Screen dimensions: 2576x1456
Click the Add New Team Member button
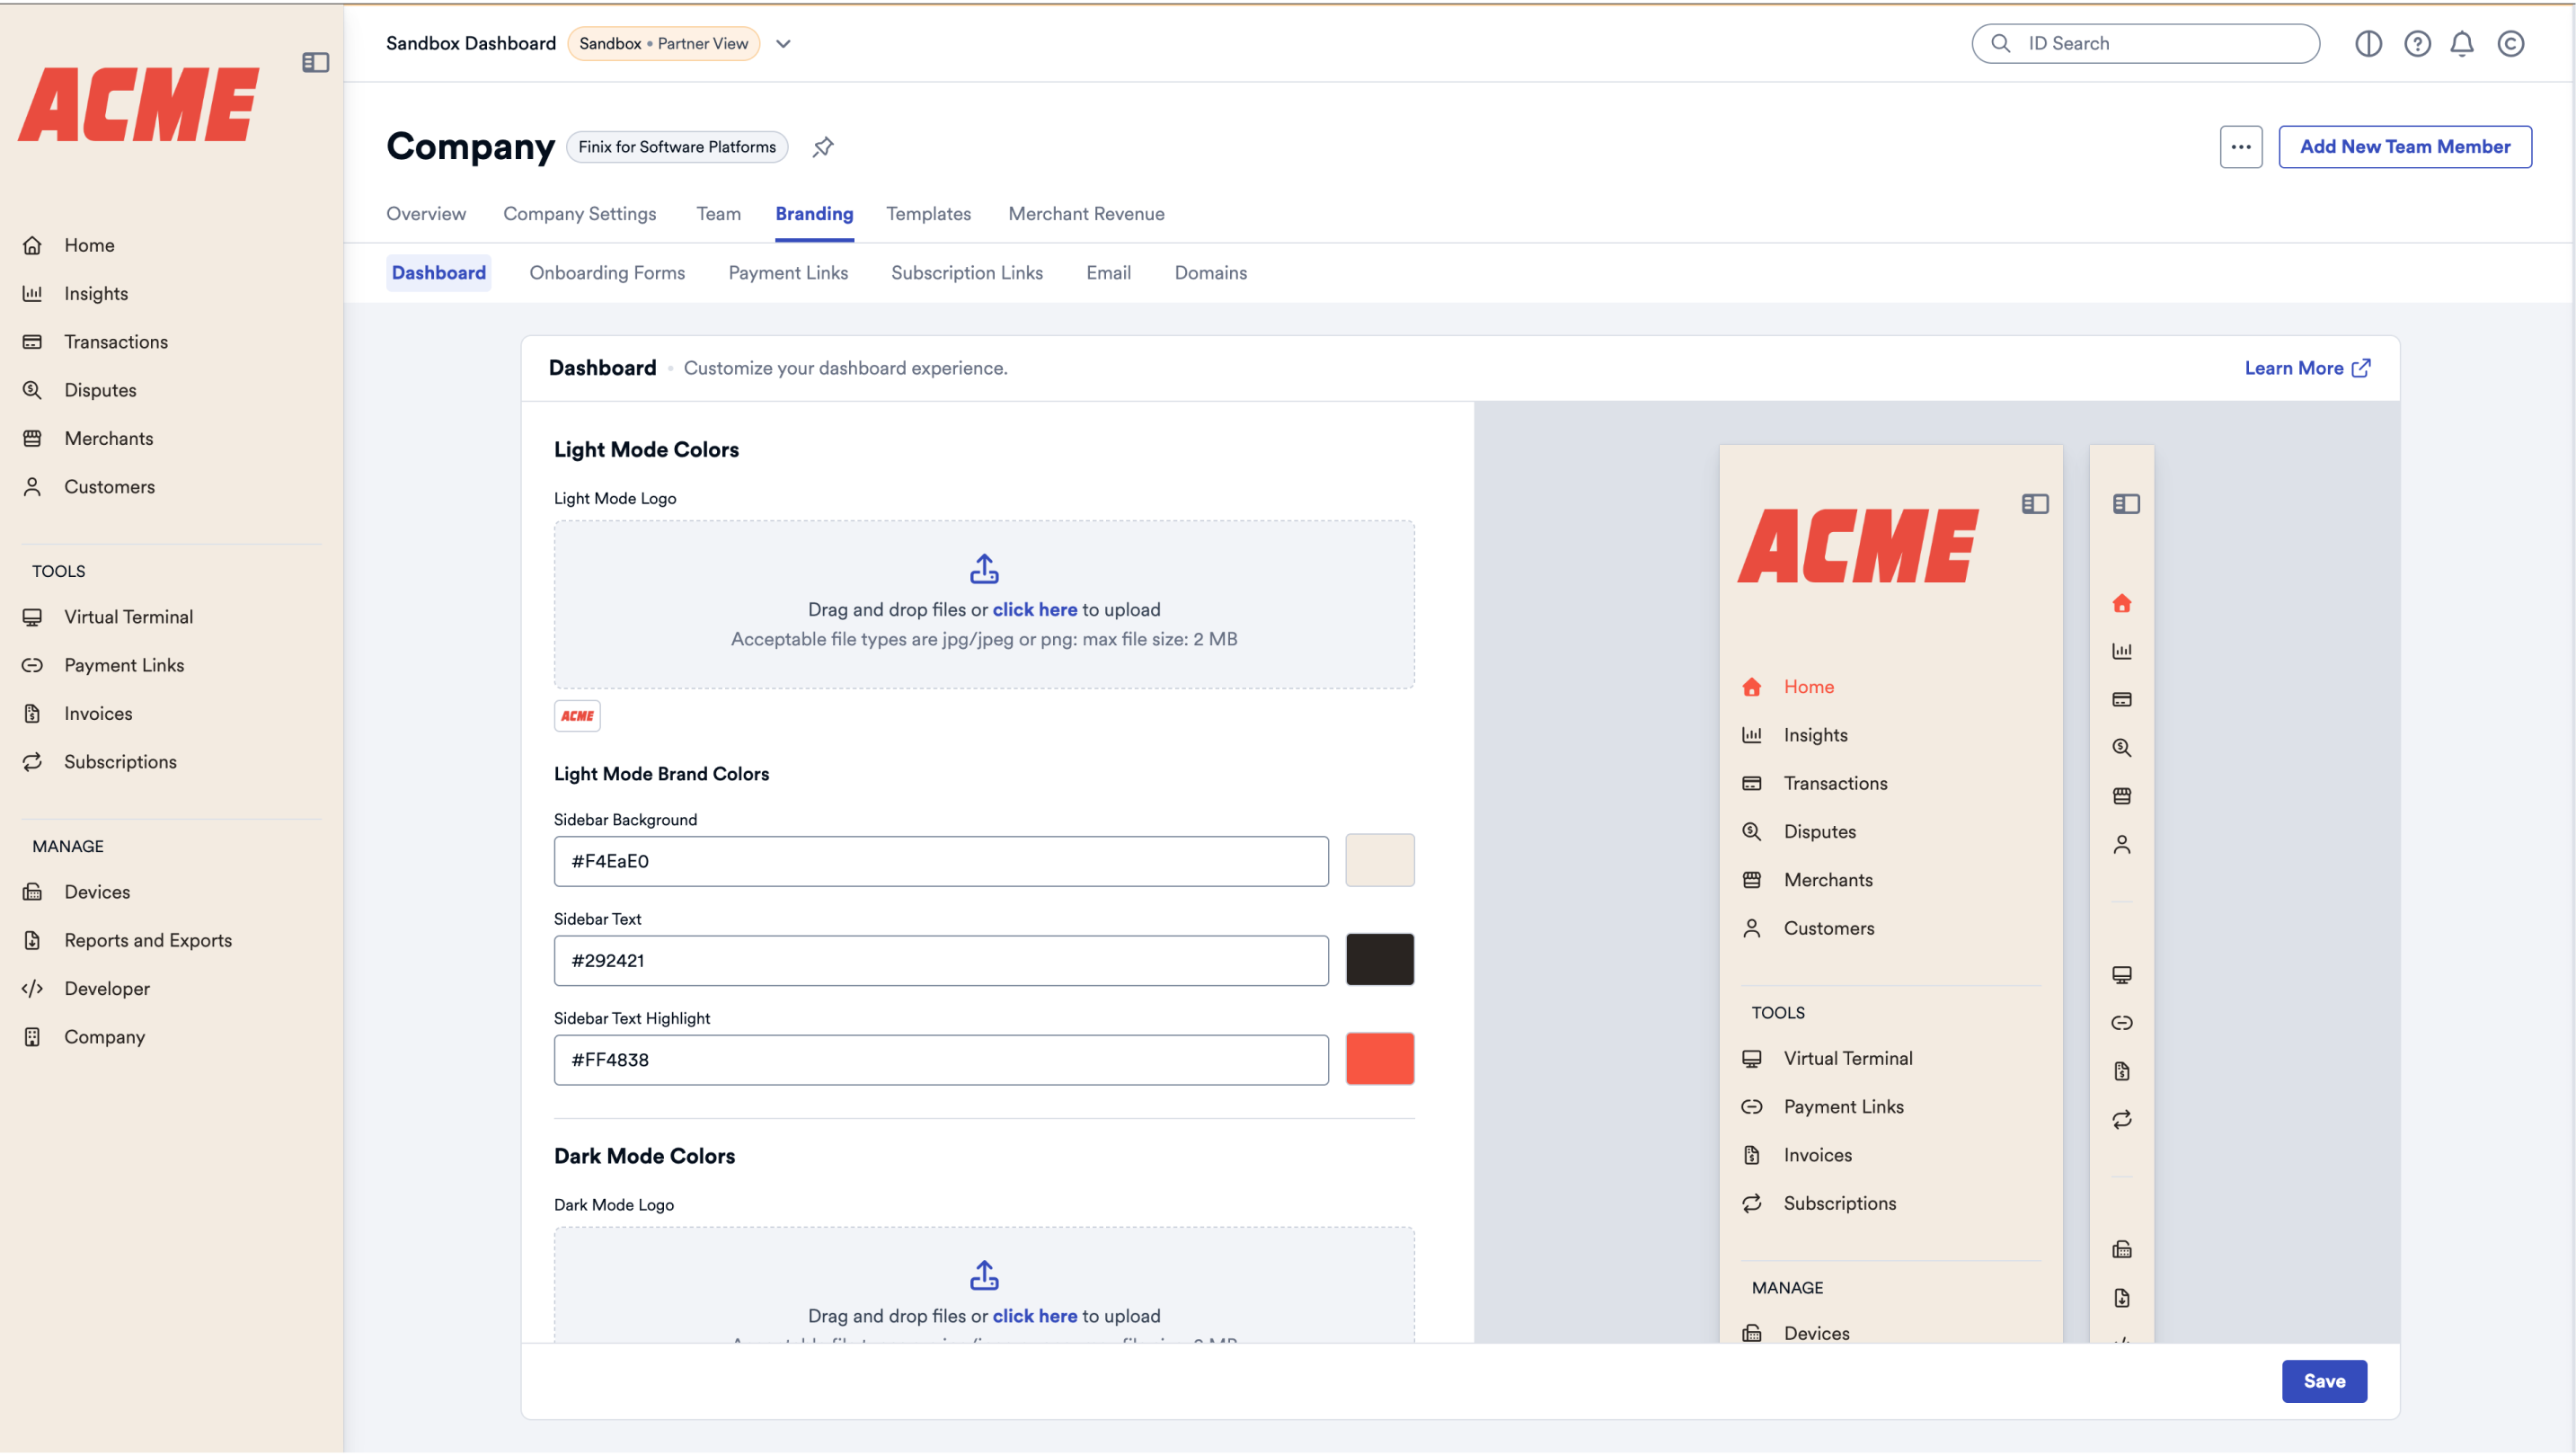[2405, 147]
